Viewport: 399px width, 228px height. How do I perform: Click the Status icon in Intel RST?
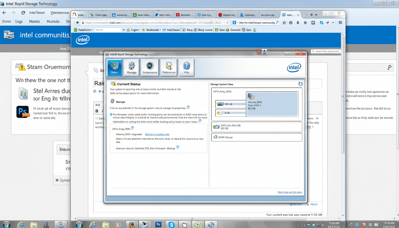tap(114, 67)
